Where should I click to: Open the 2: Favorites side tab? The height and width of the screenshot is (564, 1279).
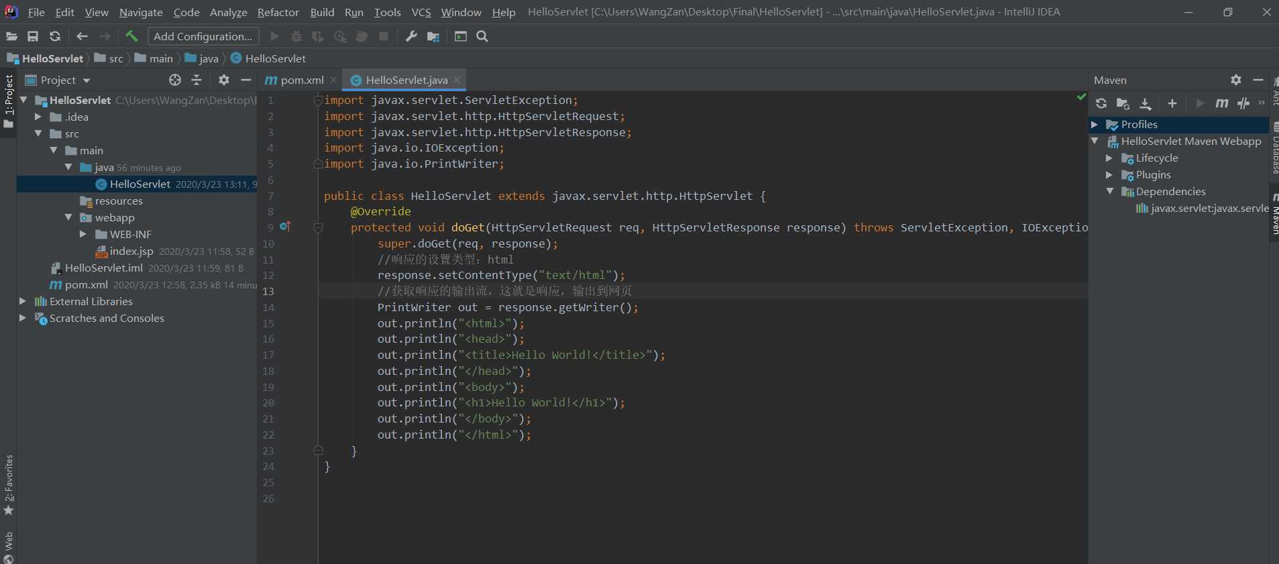tap(9, 485)
